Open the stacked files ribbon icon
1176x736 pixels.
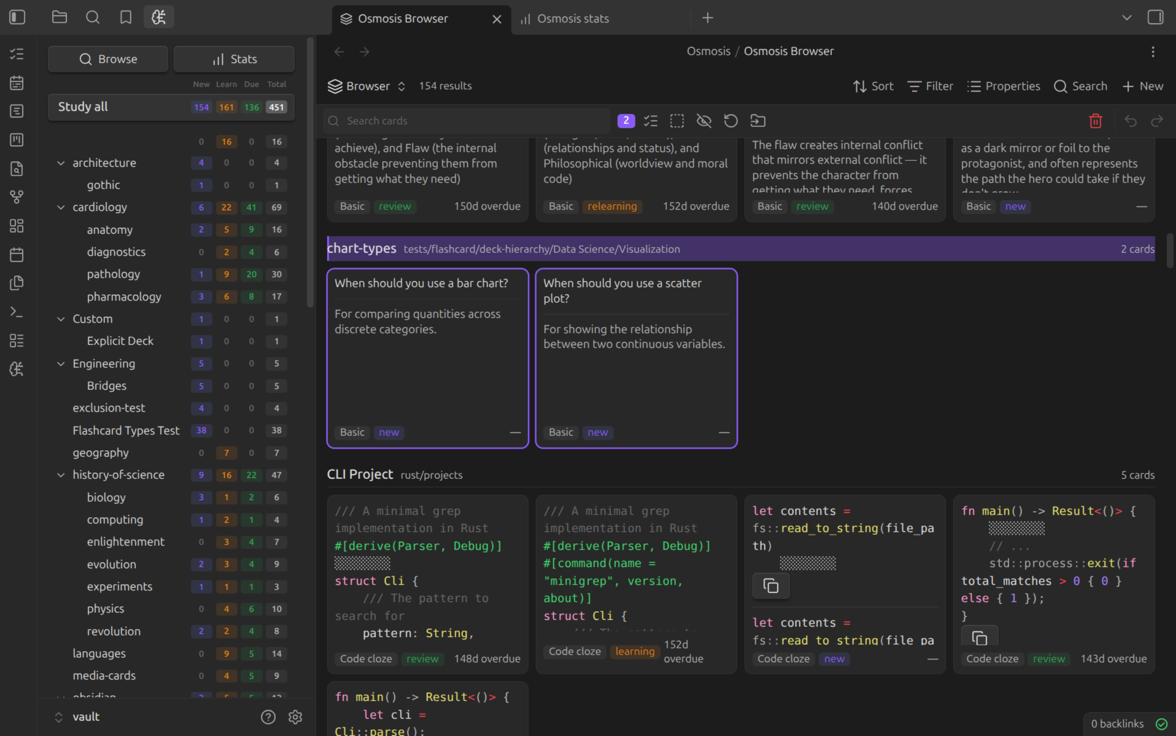tap(17, 283)
